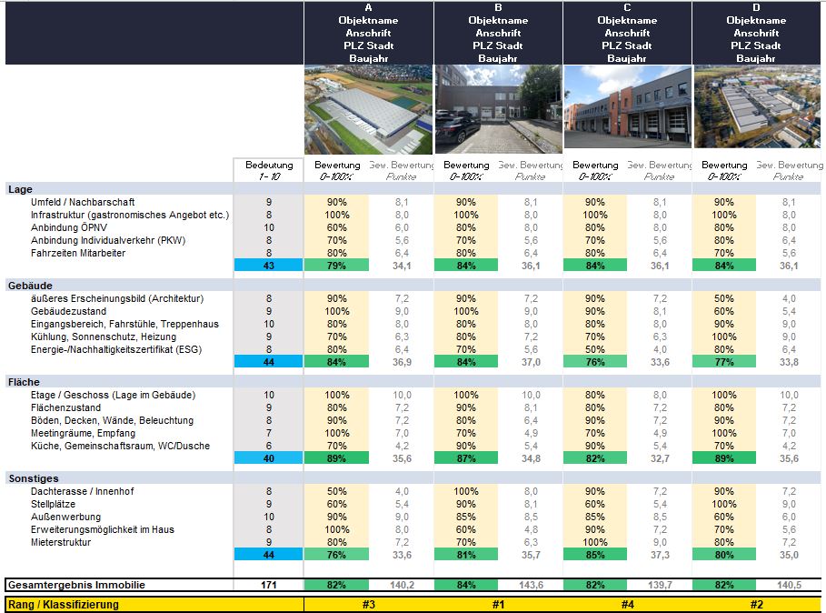The width and height of the screenshot is (826, 613).
Task: Click the #1 rank cell for property B
Action: point(498,604)
